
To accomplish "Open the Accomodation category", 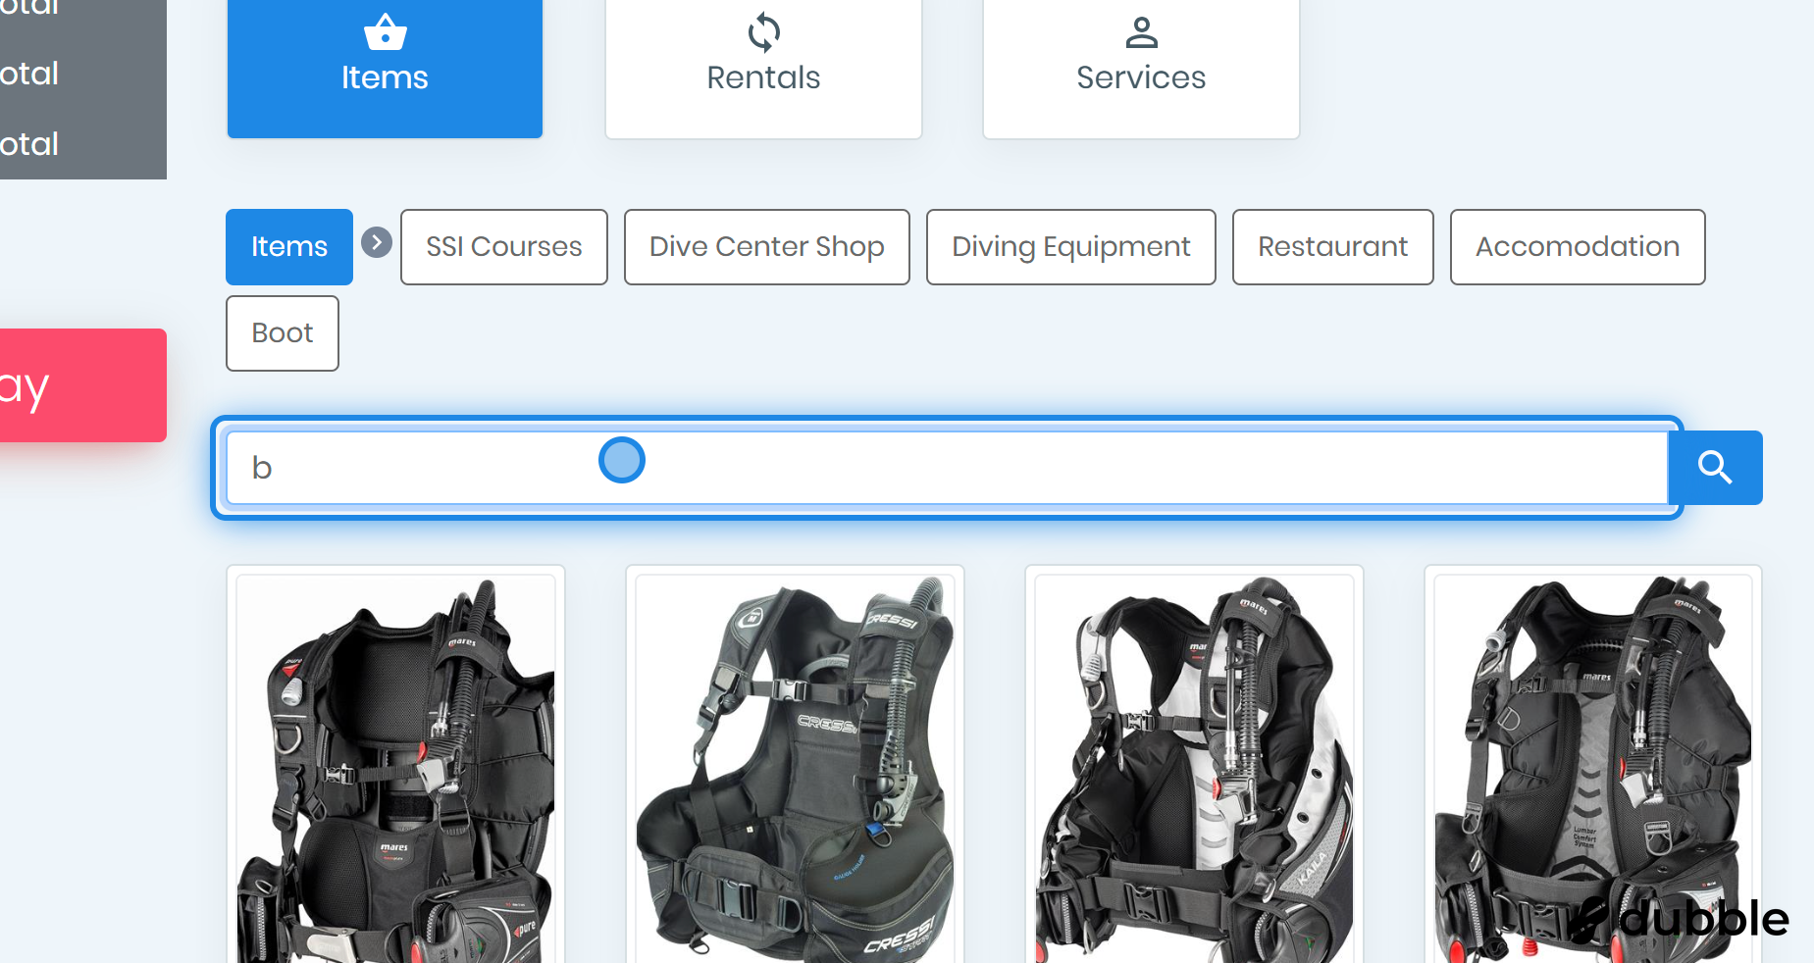I will [x=1577, y=247].
